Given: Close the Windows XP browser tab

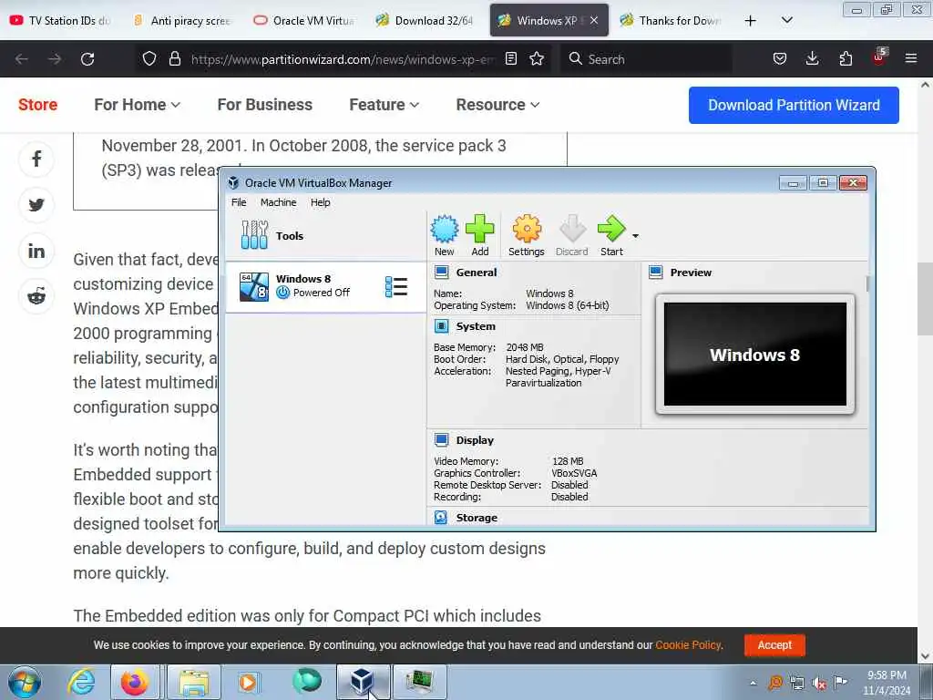Looking at the screenshot, I should [x=594, y=20].
